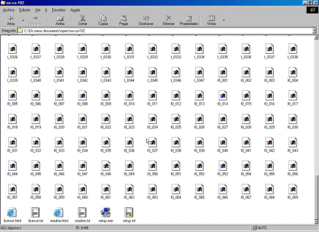Open the Dirección address dropdown
Viewport: 319px width, 232px height.
[315, 31]
